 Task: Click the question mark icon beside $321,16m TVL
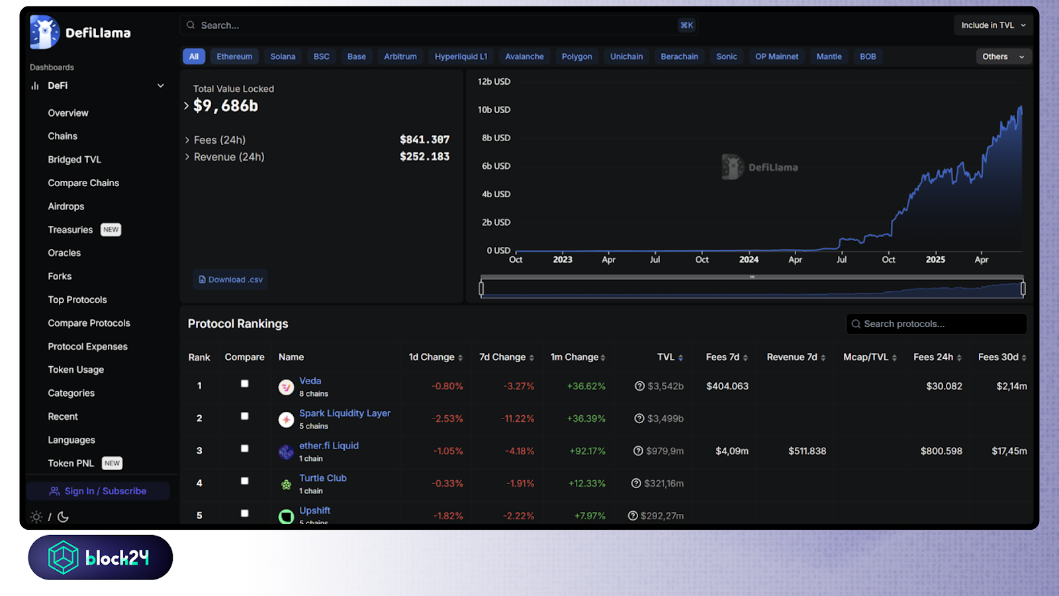pyautogui.click(x=636, y=483)
